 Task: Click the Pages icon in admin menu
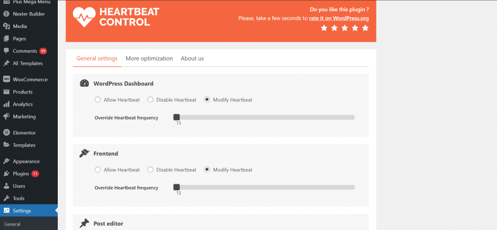[x=6, y=39]
